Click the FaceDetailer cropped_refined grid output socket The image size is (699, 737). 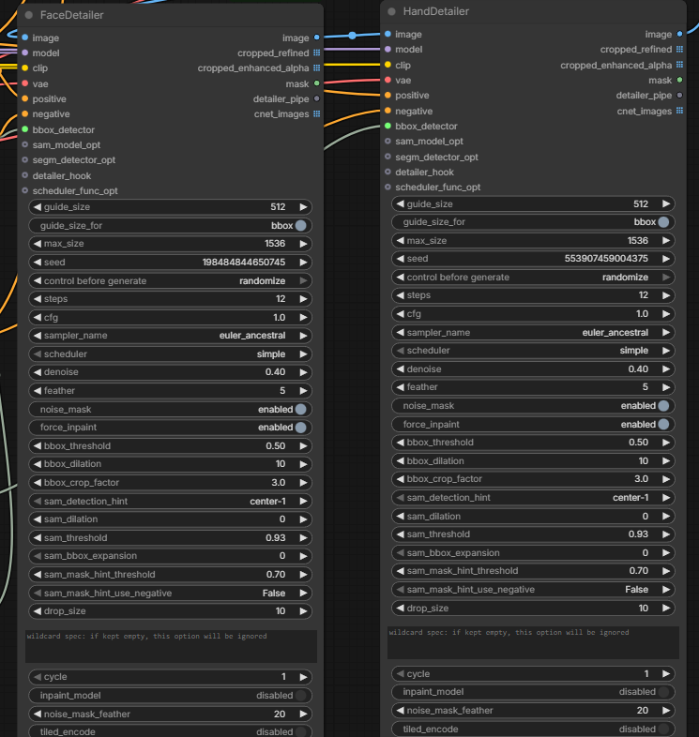(316, 53)
